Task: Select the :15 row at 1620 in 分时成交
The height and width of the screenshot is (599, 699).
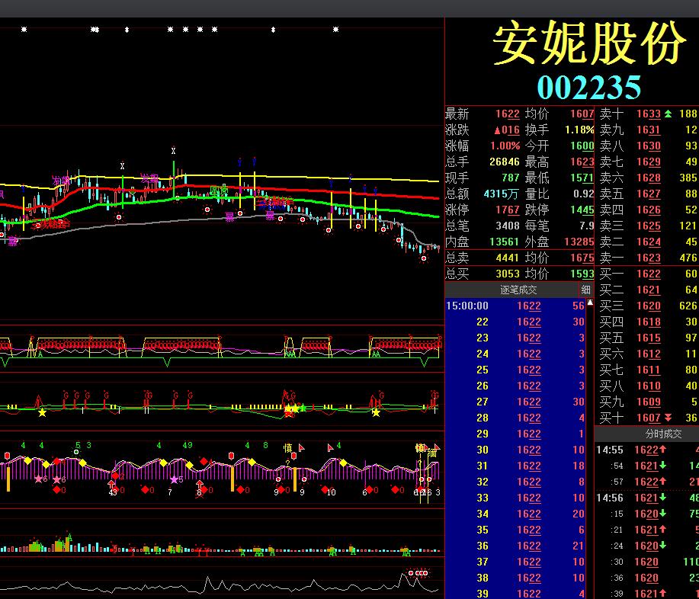Action: [647, 514]
